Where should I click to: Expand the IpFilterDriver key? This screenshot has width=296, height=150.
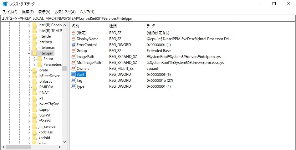29,76
